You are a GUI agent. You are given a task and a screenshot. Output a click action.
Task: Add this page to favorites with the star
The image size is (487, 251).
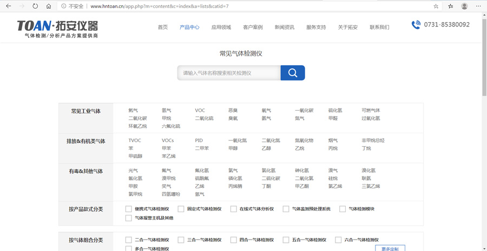(436, 6)
